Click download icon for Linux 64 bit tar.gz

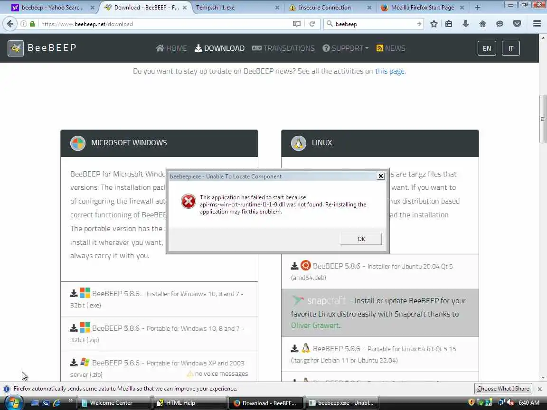pos(294,348)
